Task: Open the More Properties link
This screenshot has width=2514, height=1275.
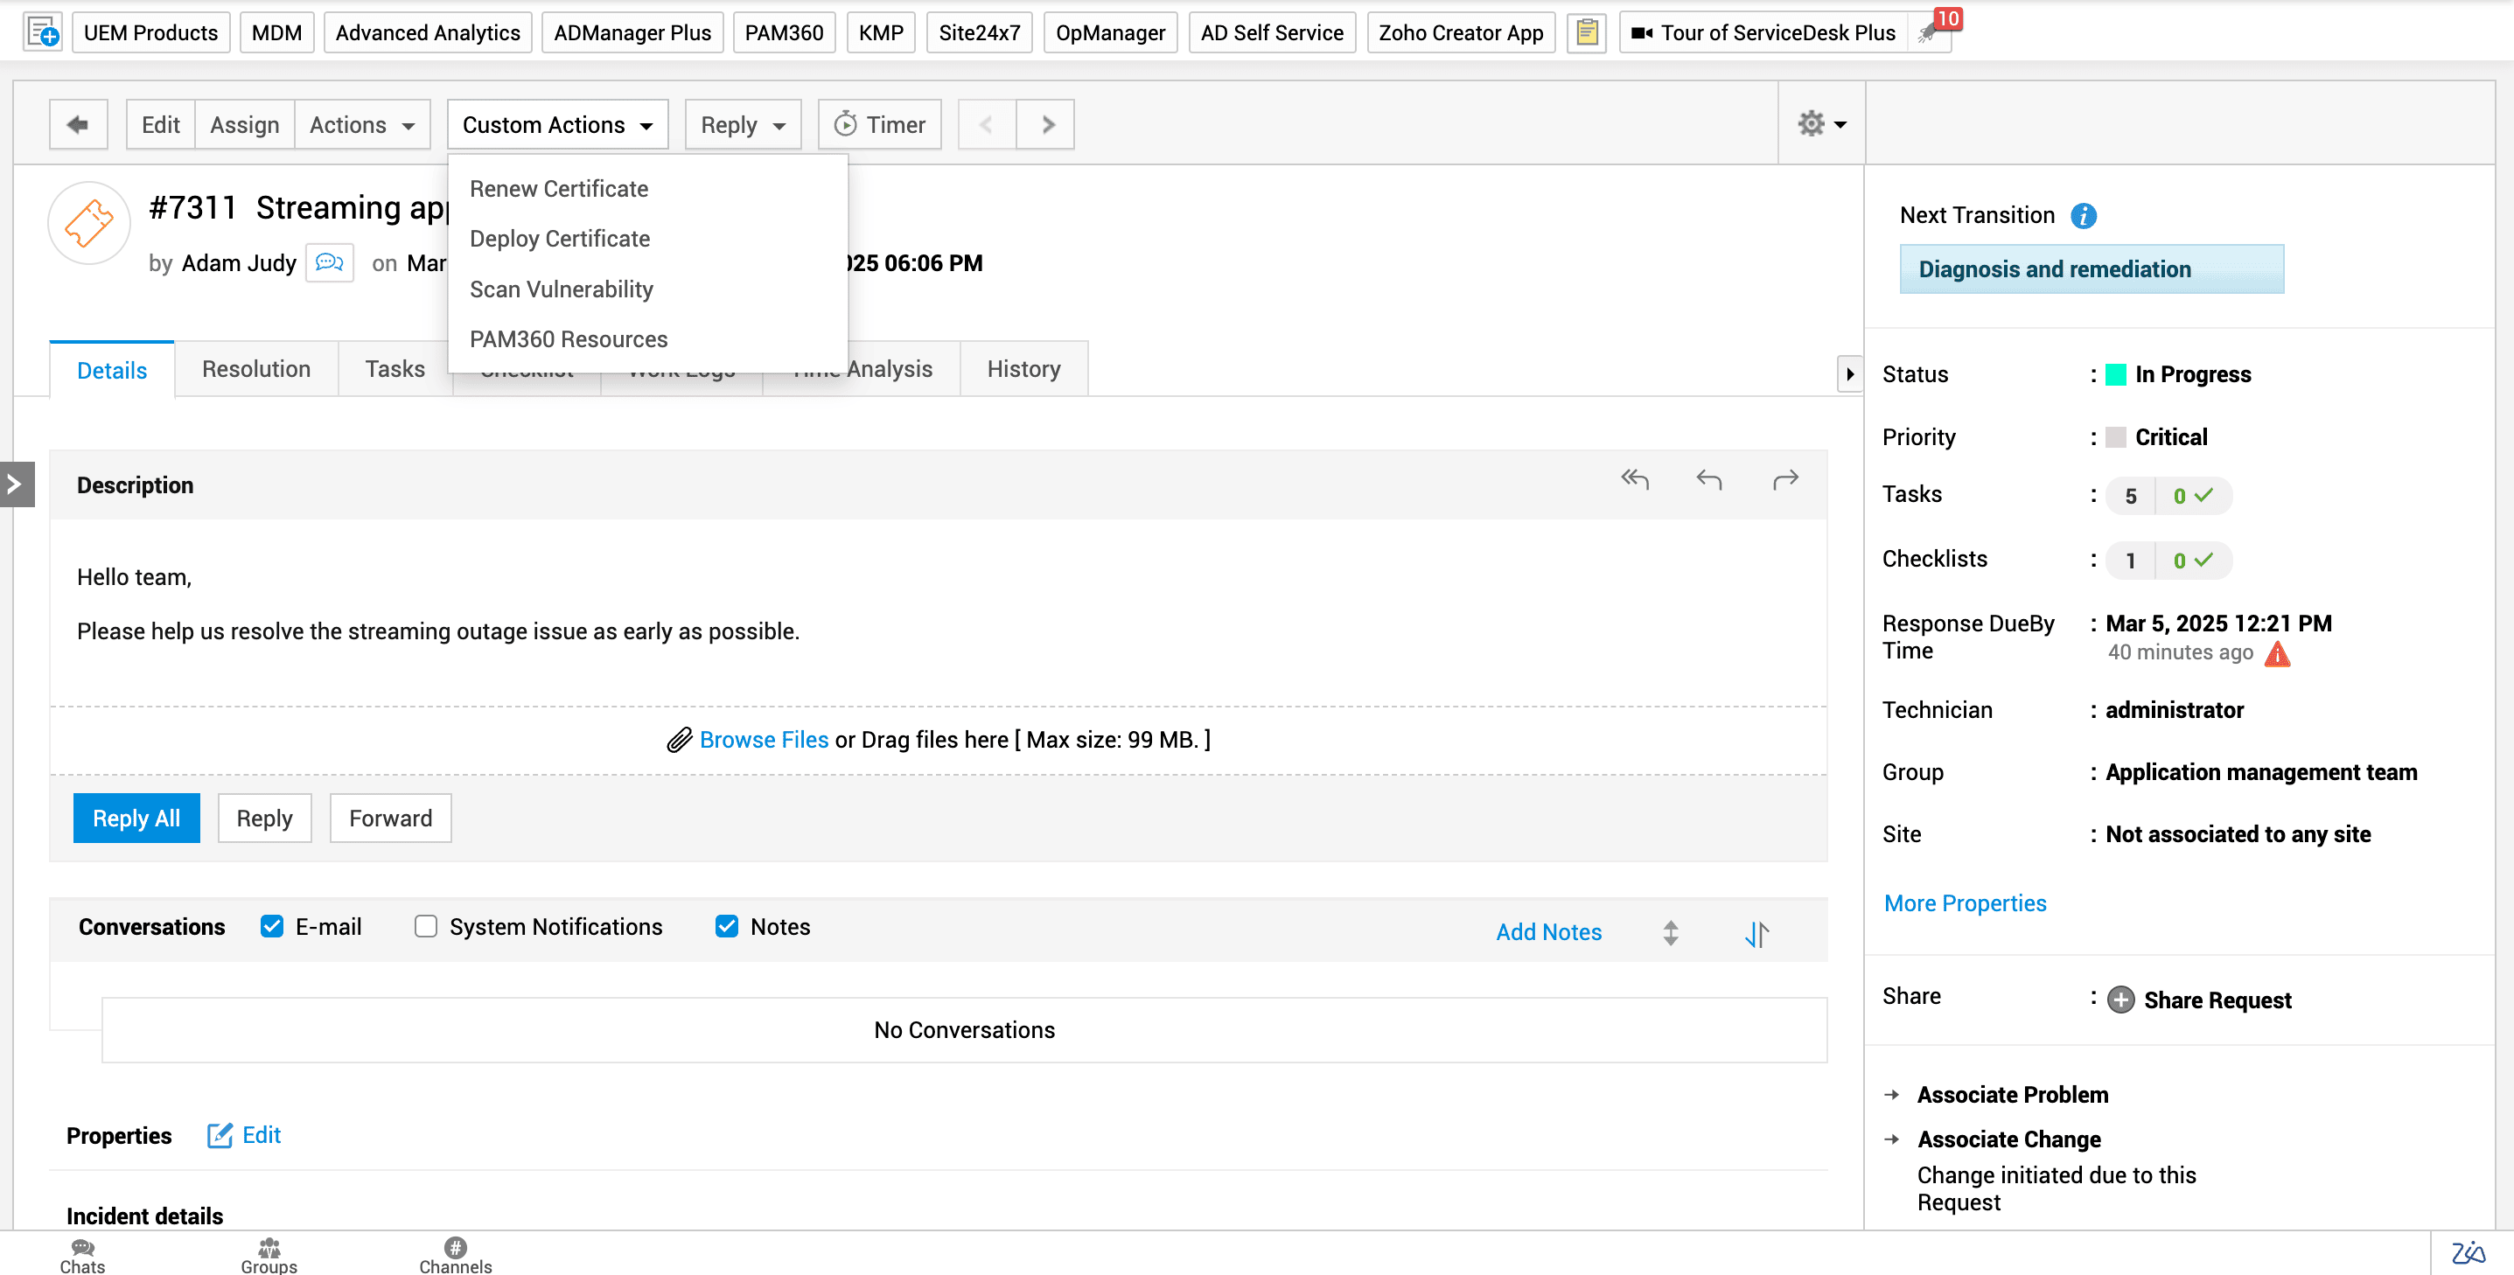Action: tap(1965, 902)
